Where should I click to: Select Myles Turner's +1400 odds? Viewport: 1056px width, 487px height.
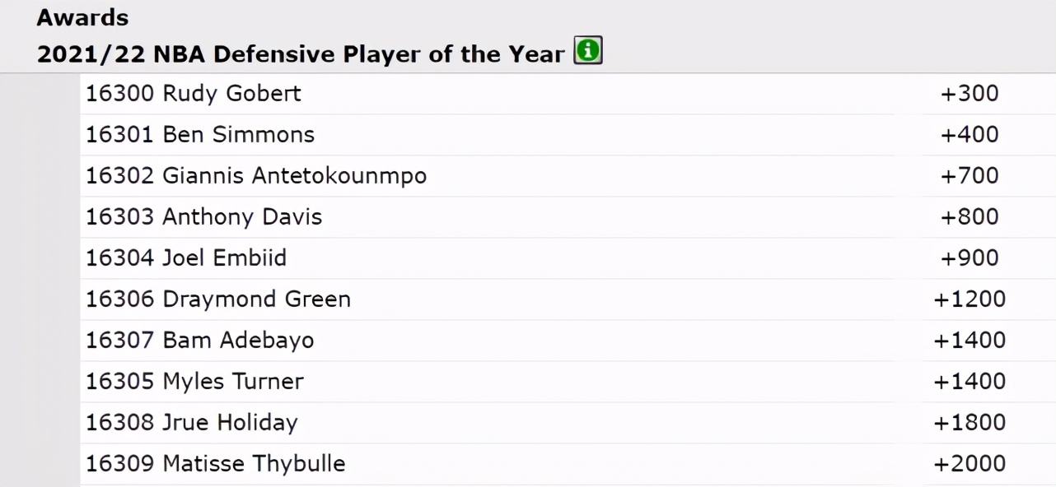[x=970, y=382]
